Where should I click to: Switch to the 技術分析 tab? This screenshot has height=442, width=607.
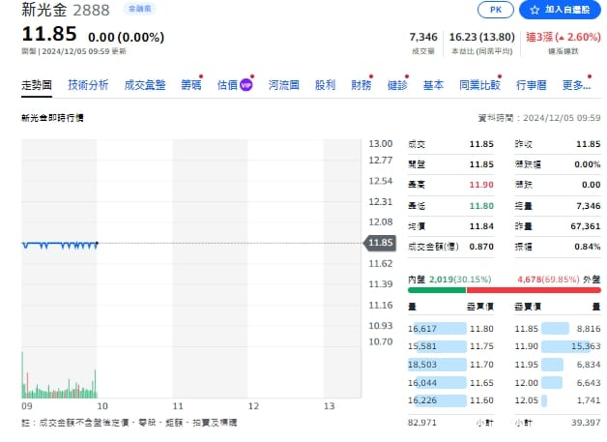tap(88, 85)
